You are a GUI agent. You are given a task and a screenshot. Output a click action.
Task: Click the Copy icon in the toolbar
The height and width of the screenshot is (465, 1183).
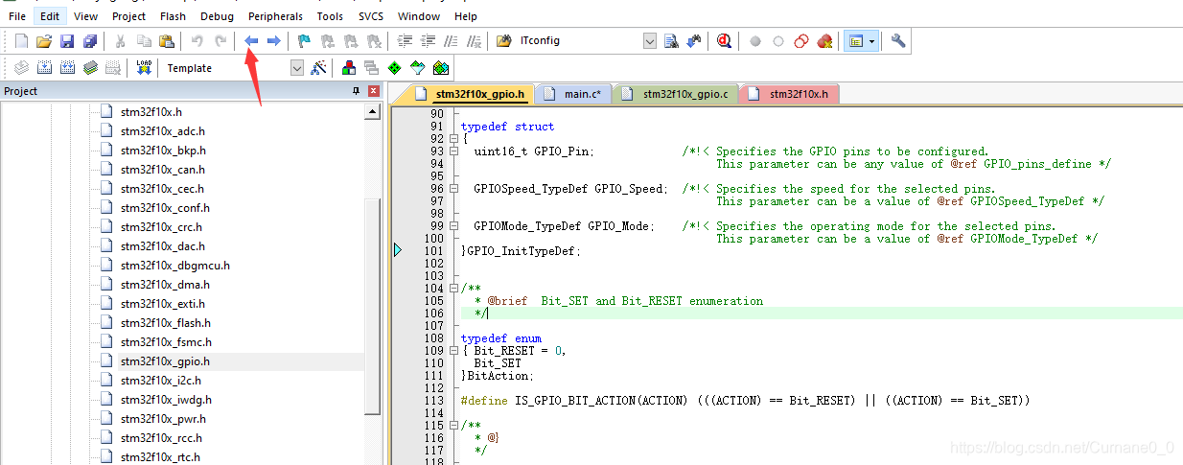pyautogui.click(x=144, y=41)
